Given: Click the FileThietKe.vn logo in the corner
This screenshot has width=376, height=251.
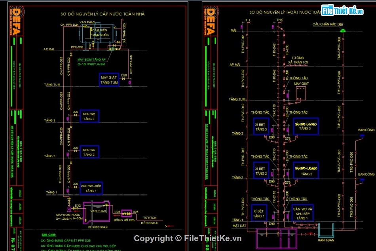Looking at the screenshot, I should pos(342,11).
